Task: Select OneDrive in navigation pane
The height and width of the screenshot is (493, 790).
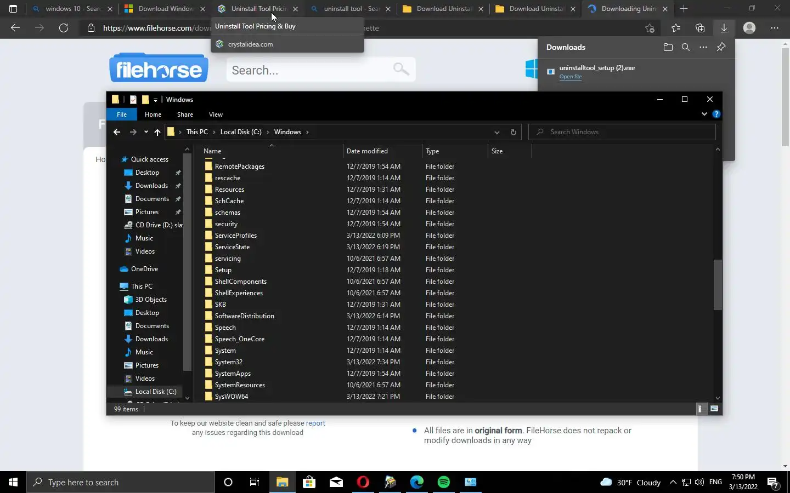Action: [x=144, y=269]
